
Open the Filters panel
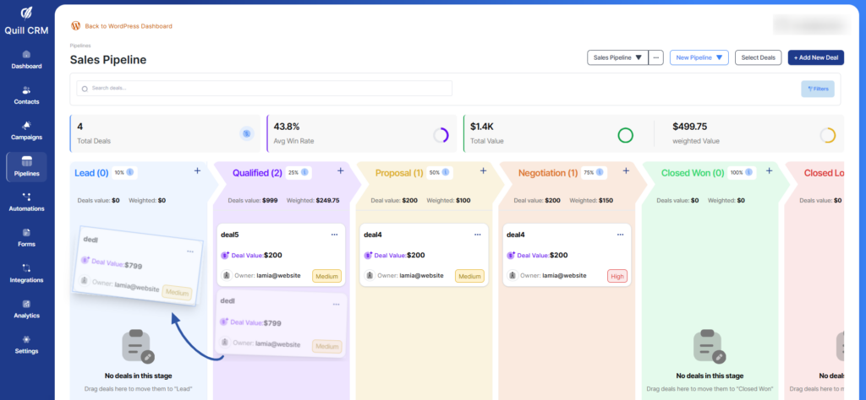tap(817, 89)
